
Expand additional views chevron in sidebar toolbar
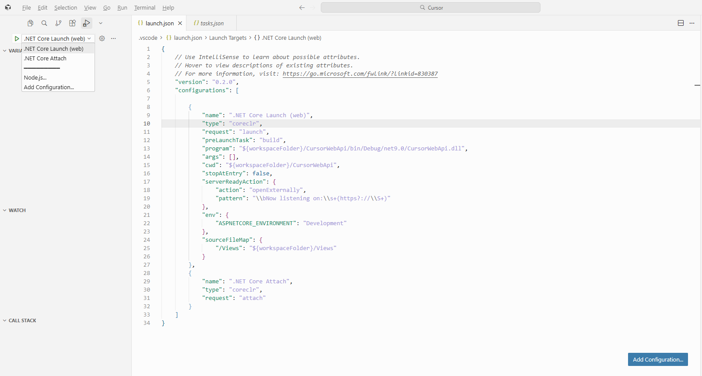pos(101,23)
